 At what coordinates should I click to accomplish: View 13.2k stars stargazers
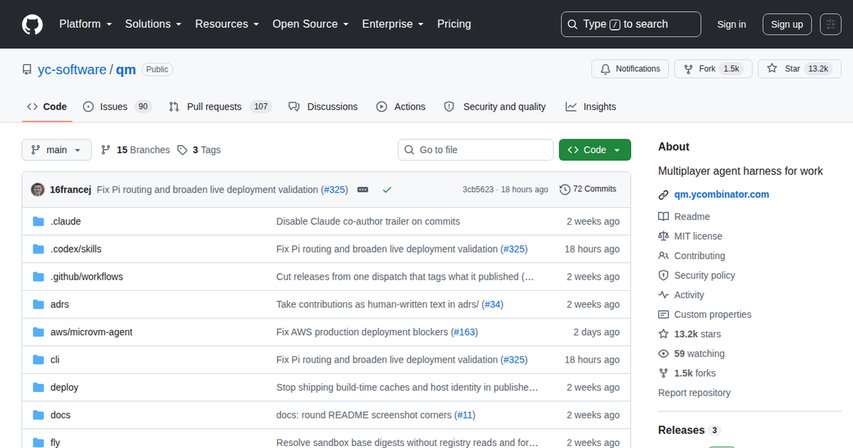coord(690,334)
